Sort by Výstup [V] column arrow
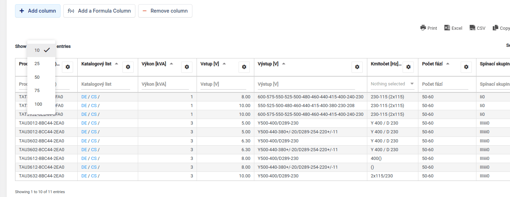510x197 pixels. coord(284,64)
